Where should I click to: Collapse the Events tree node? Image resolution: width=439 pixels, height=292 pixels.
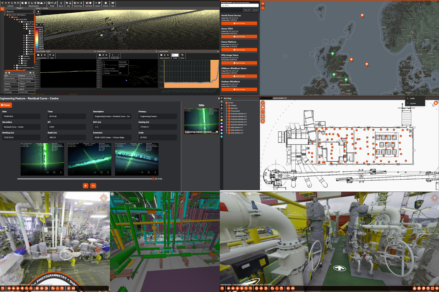(10, 17)
